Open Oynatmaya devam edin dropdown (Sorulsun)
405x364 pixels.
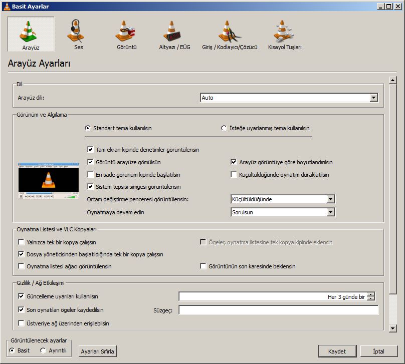pyautogui.click(x=283, y=212)
